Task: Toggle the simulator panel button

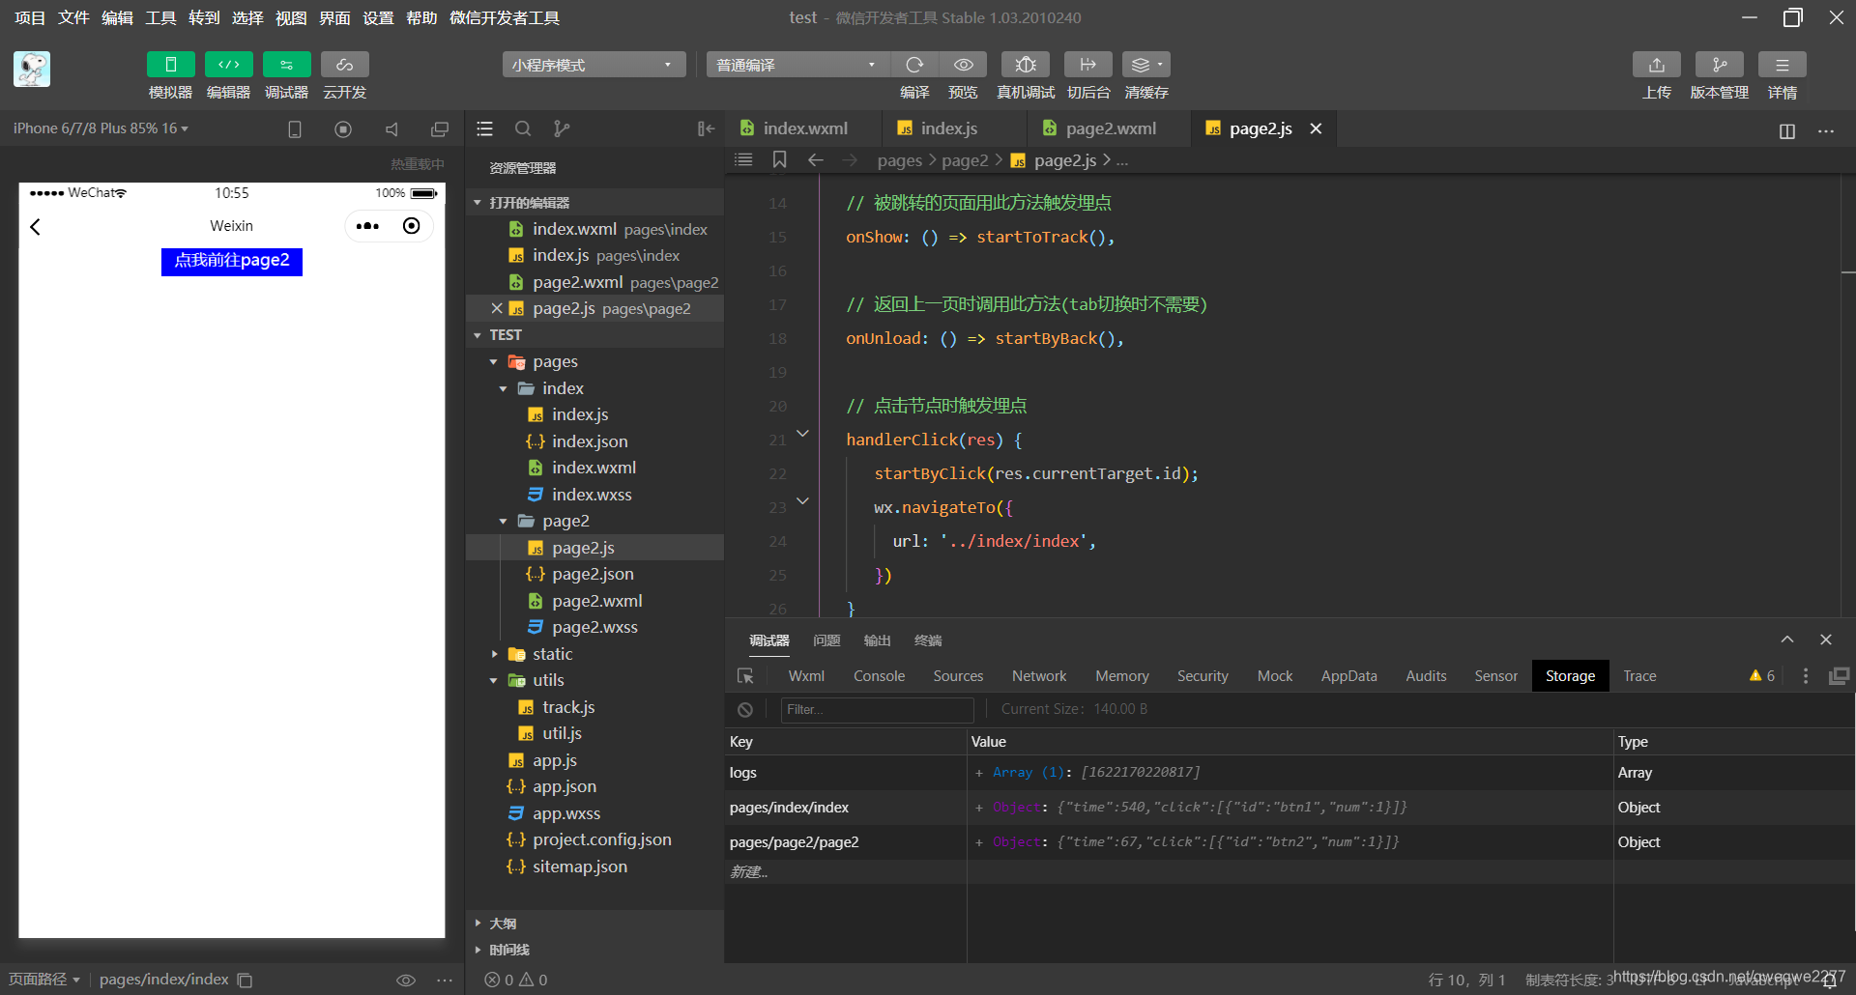Action: click(x=170, y=65)
